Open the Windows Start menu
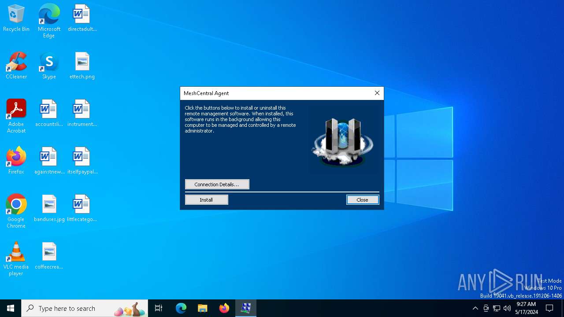Image resolution: width=564 pixels, height=317 pixels. (11, 308)
